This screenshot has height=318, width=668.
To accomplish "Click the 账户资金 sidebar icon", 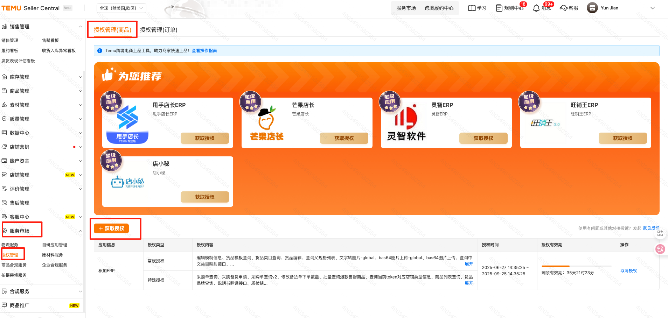I will point(5,161).
